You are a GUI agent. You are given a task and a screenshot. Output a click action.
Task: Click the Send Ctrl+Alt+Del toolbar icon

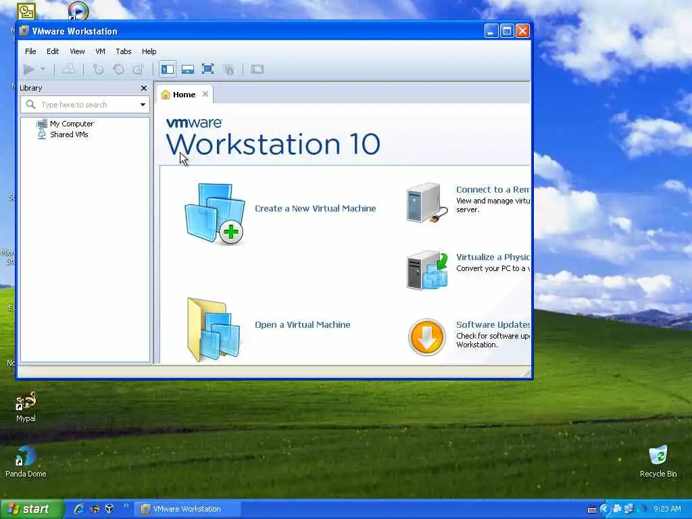click(x=68, y=70)
